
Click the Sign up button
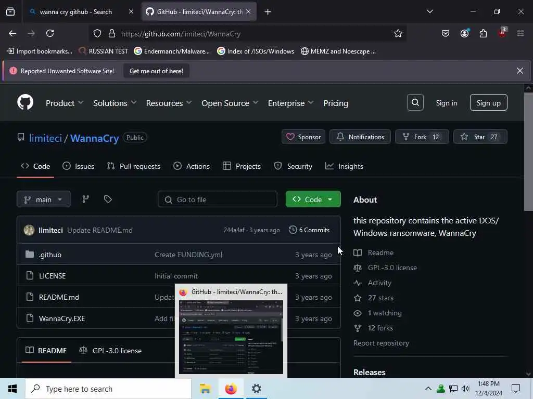pyautogui.click(x=488, y=102)
